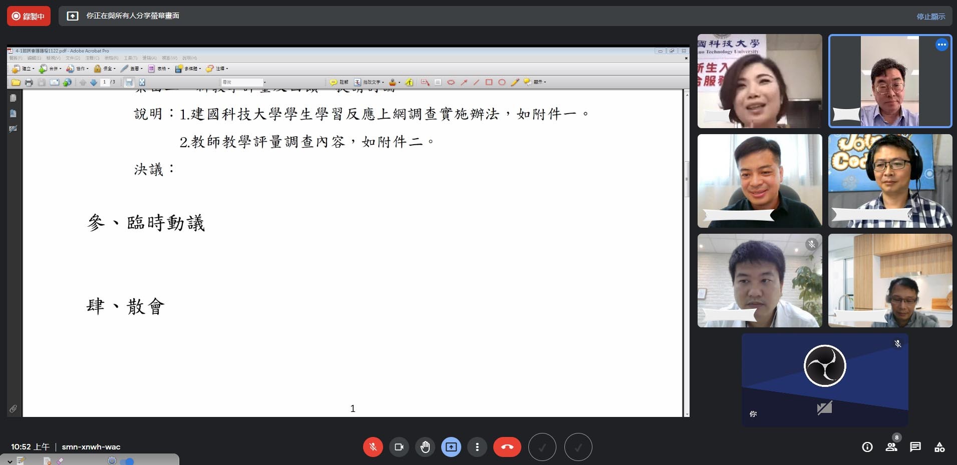Open options on the pinned participant tile
Screen dimensions: 957x465
pos(941,45)
